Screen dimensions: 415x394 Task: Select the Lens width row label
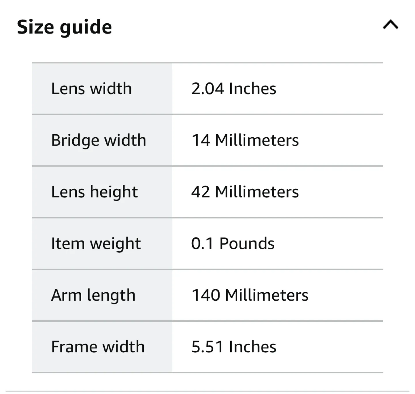91,88
